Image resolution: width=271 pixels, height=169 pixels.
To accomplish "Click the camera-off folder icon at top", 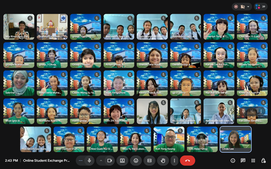I will (x=243, y=6).
